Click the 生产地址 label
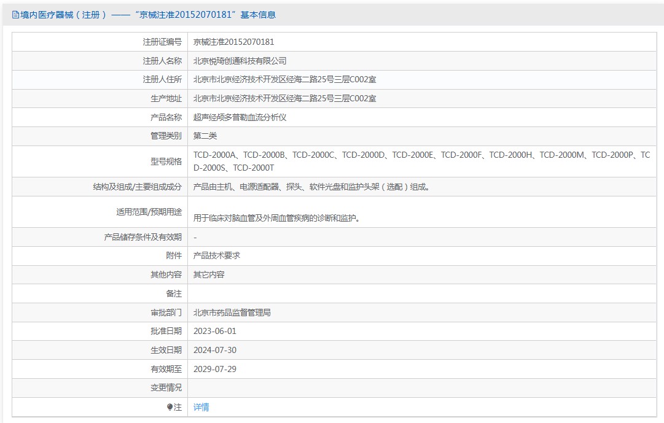 pyautogui.click(x=166, y=99)
